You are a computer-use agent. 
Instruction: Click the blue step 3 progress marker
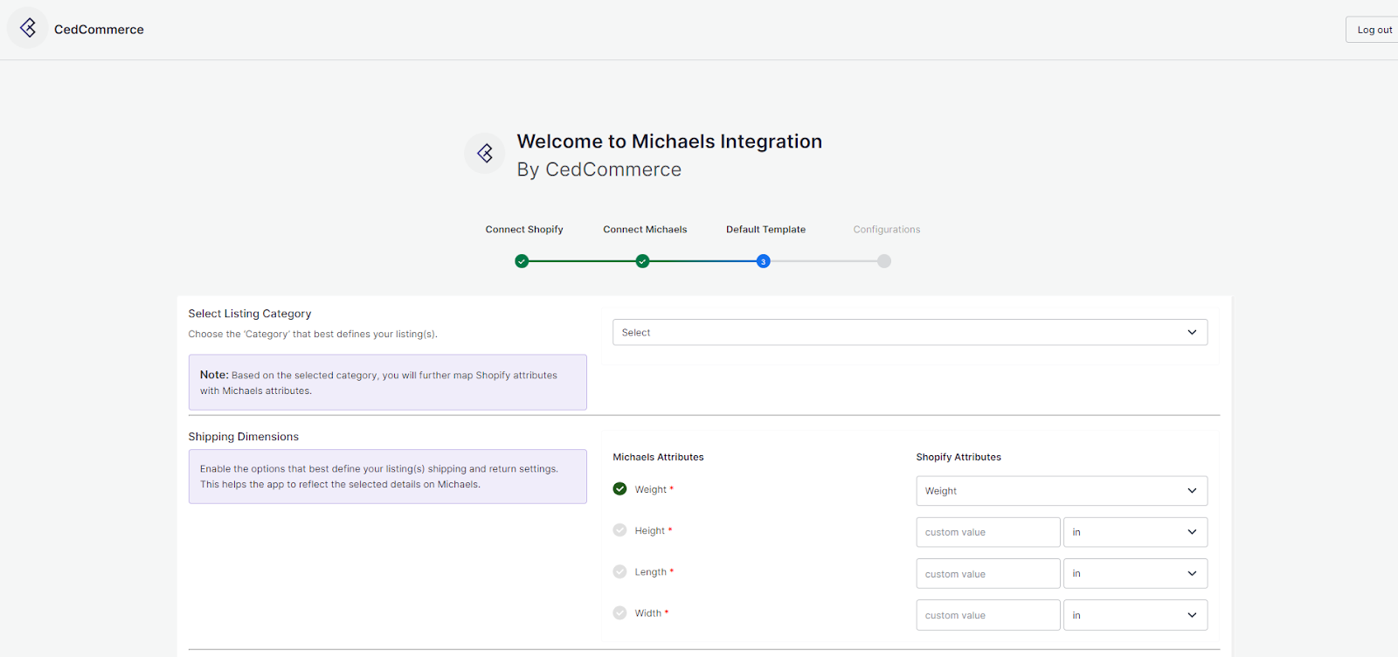[763, 261]
